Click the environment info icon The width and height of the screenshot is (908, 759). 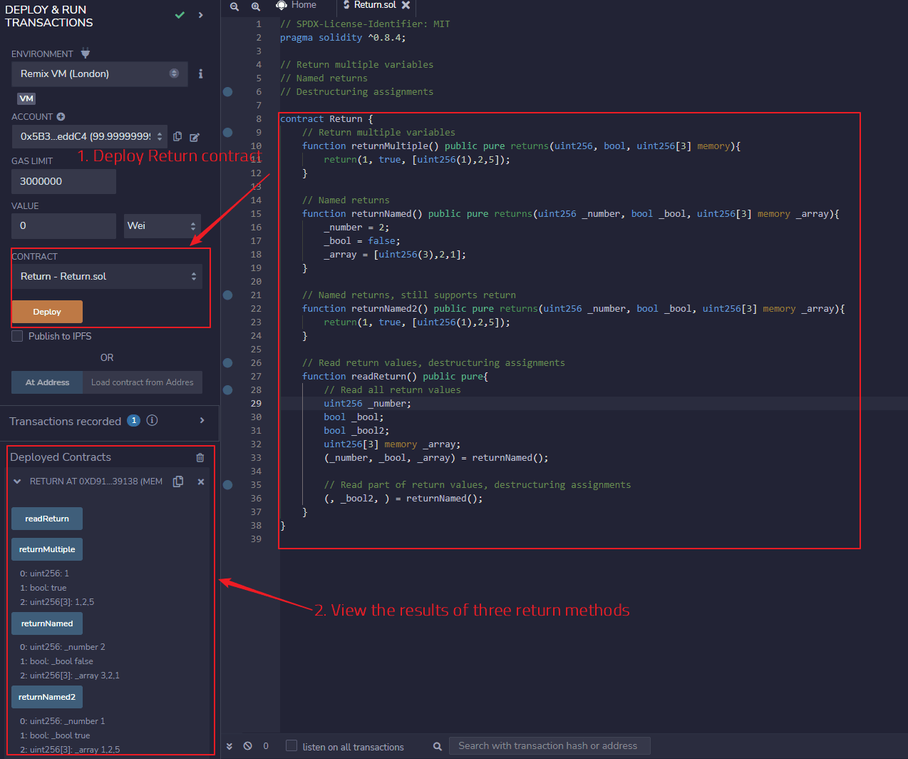click(200, 73)
